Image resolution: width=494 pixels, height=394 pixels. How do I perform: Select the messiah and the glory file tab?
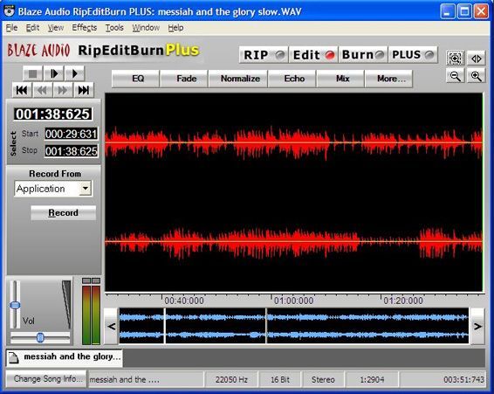pyautogui.click(x=65, y=357)
